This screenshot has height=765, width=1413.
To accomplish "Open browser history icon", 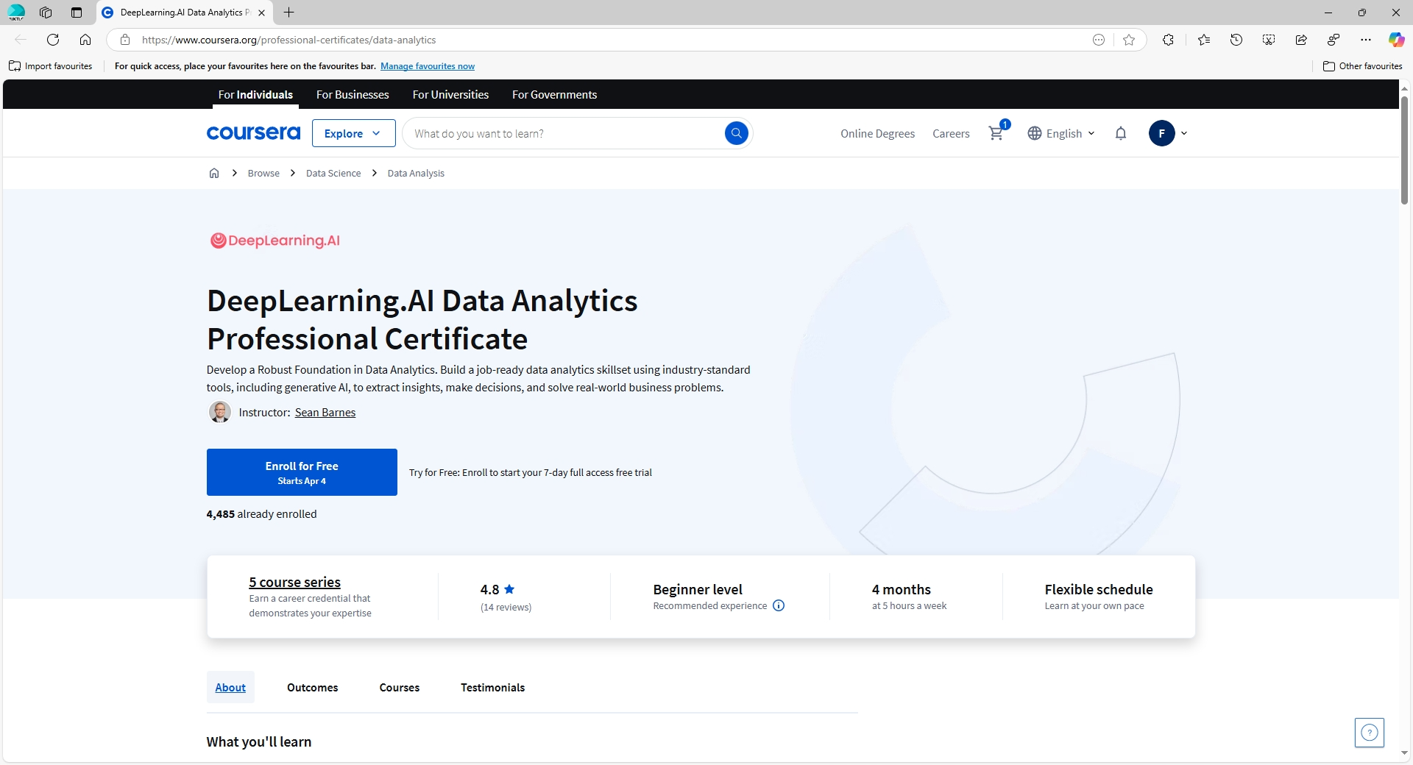I will click(x=1236, y=40).
